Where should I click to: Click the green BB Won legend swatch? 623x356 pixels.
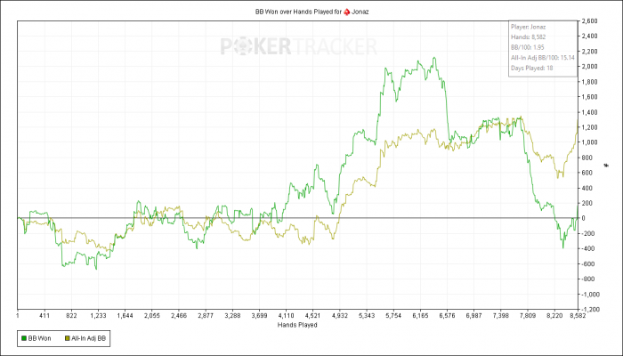click(x=24, y=338)
